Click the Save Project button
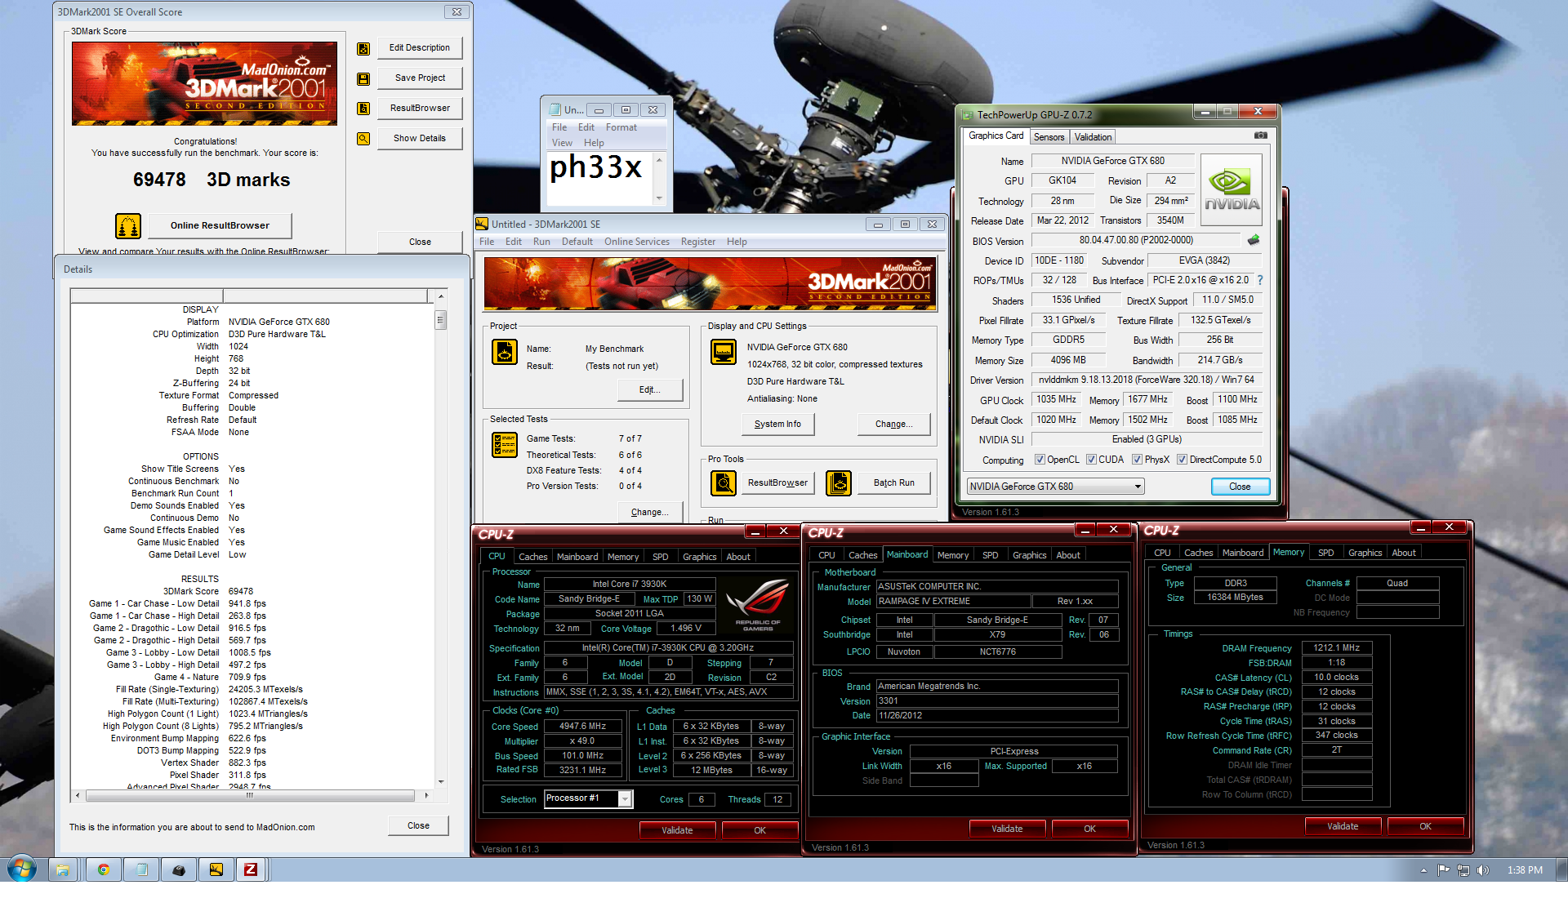This screenshot has width=1568, height=916. [420, 78]
